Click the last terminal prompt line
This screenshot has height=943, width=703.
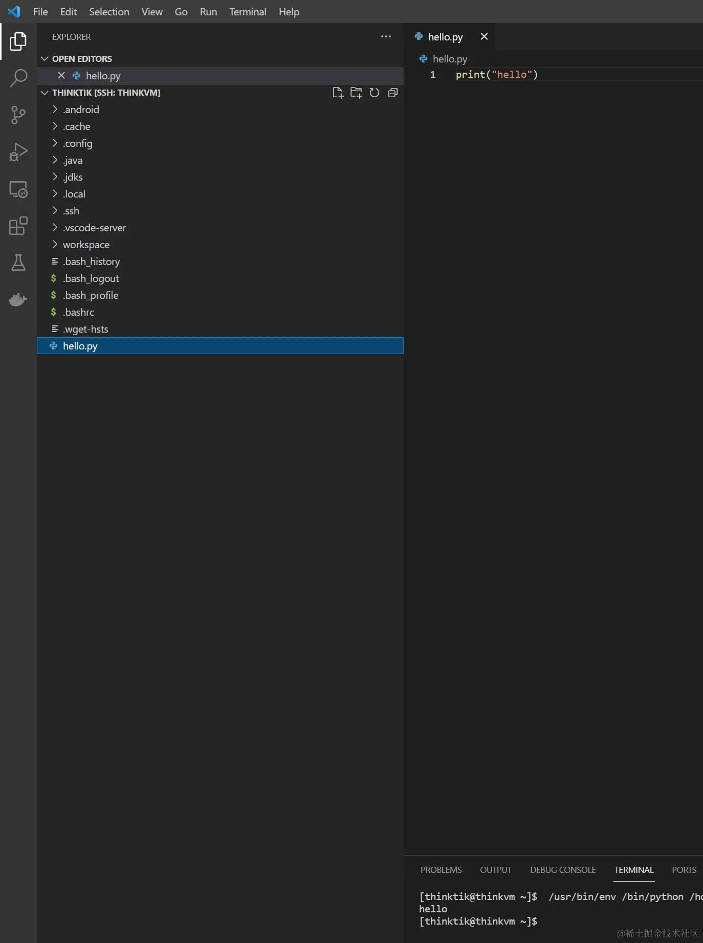(478, 921)
